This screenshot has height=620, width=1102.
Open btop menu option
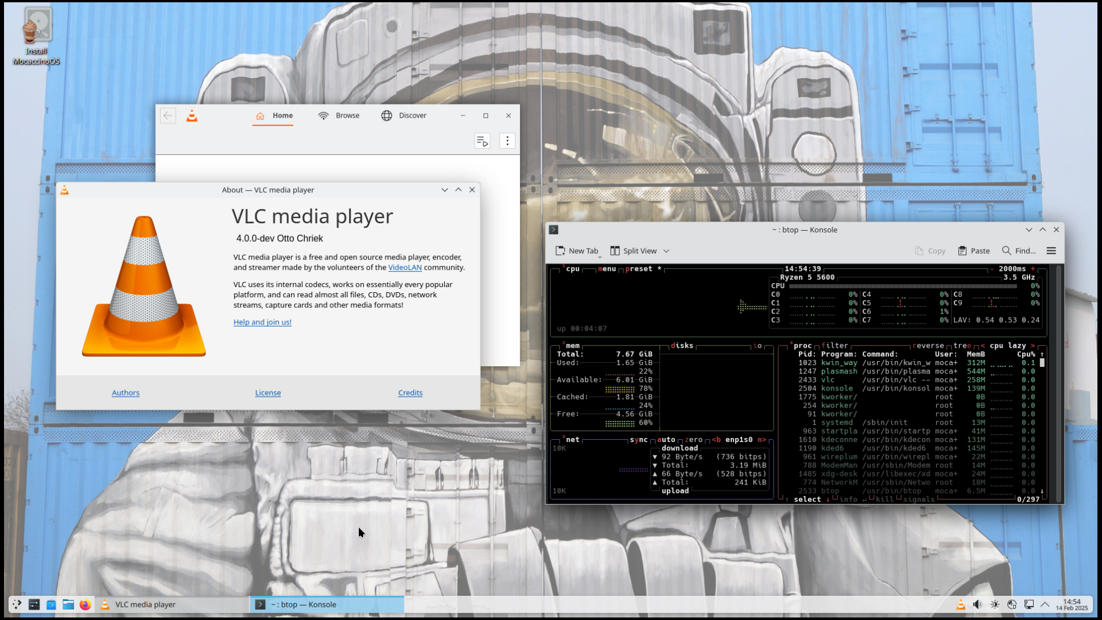(x=607, y=269)
